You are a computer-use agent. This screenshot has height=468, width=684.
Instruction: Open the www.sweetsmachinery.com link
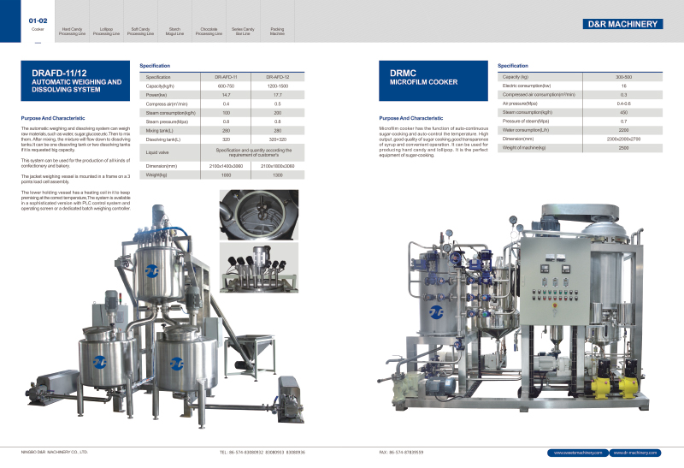578,453
